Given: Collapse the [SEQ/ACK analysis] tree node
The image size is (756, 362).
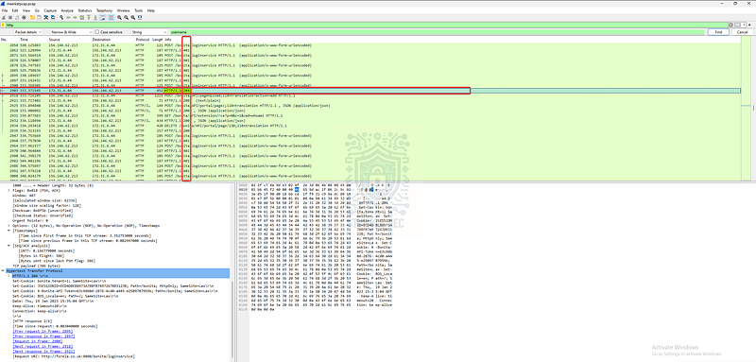Looking at the screenshot, I should coord(9,246).
